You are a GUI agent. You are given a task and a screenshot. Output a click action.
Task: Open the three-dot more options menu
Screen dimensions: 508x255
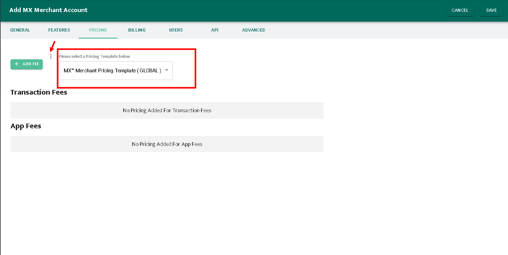51,56
